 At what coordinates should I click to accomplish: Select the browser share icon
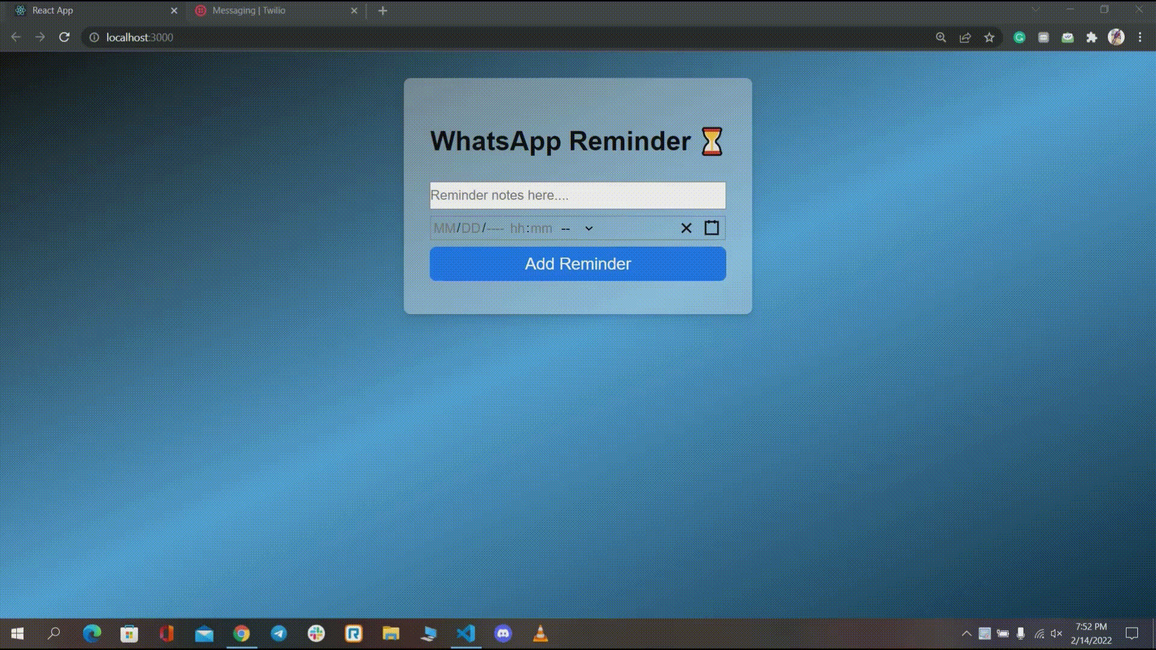tap(966, 37)
